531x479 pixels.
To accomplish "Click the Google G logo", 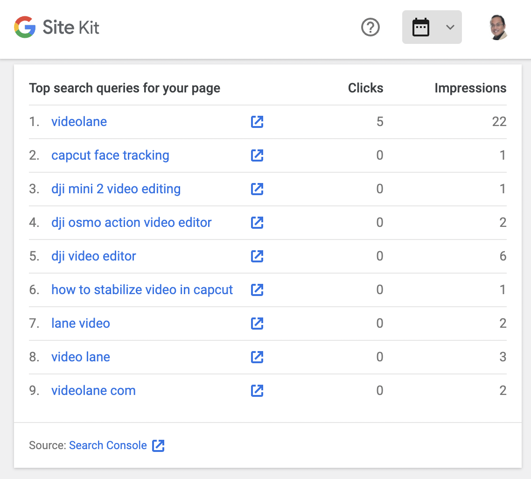I will click(x=25, y=27).
